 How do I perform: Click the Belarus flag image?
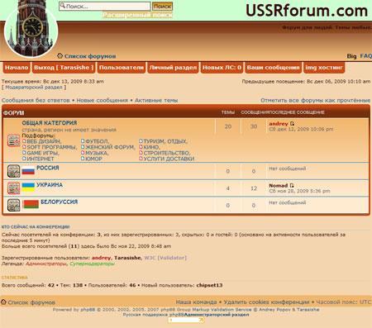31,204
